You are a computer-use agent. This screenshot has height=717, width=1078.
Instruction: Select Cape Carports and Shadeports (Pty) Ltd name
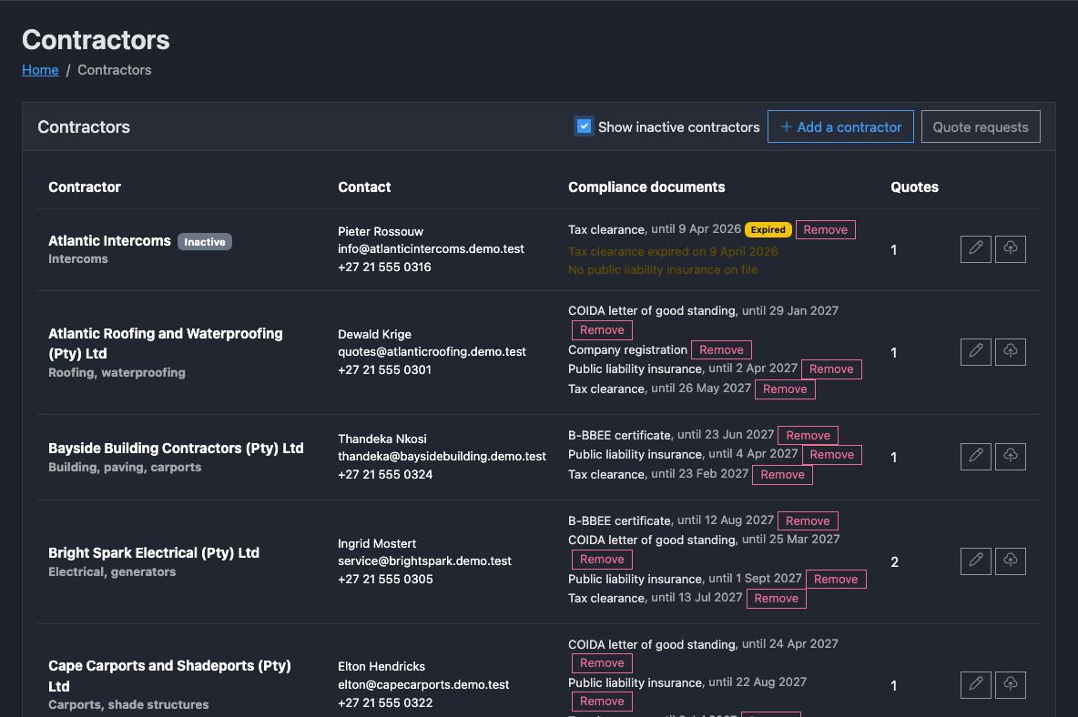170,676
